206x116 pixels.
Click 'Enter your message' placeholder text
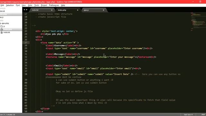(x=122, y=57)
